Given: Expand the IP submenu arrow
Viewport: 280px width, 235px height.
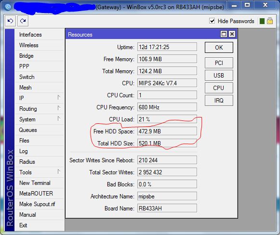Looking at the screenshot, I should (x=59, y=97).
